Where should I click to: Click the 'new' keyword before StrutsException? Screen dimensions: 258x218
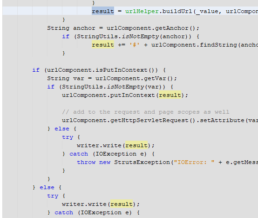(x=105, y=163)
